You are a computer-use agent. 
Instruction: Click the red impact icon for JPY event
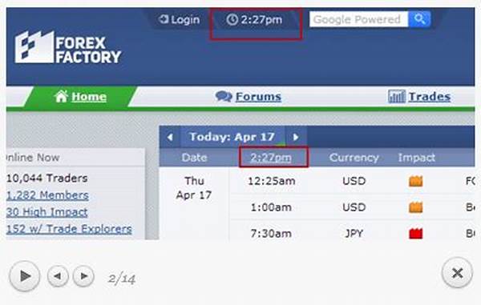point(415,234)
